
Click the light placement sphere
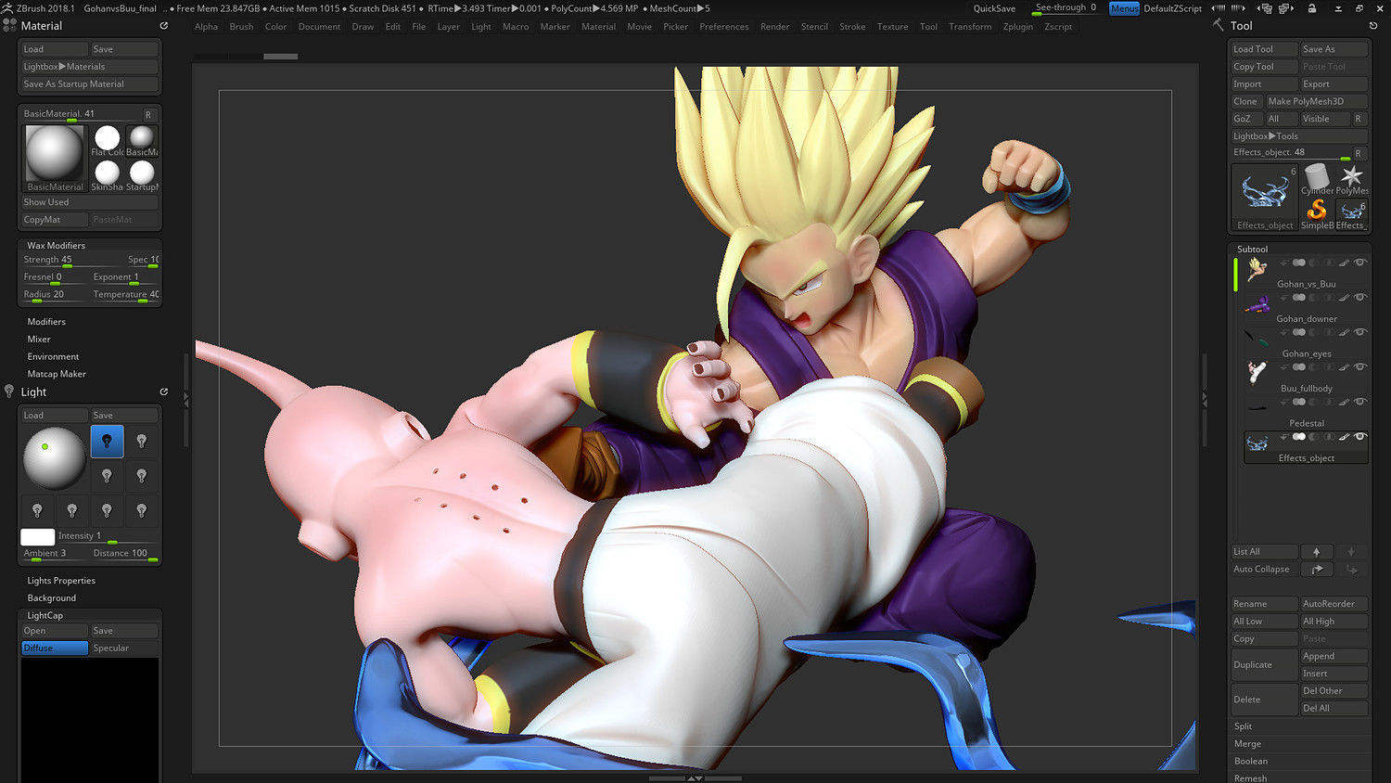(x=54, y=458)
